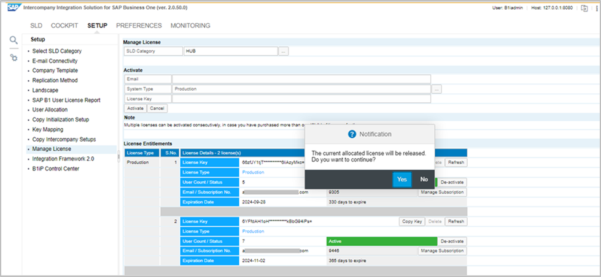The width and height of the screenshot is (601, 277).
Task: De-activate the second license
Action: click(452, 241)
